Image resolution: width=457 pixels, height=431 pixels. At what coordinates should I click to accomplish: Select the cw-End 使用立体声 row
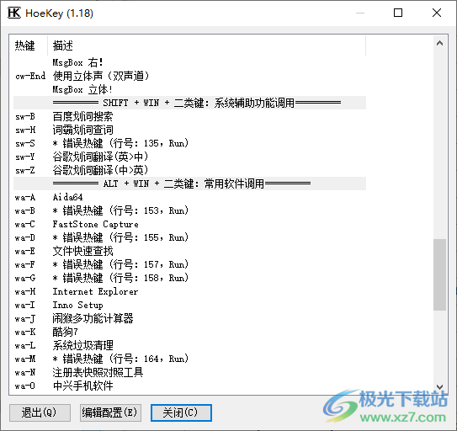[x=189, y=76]
